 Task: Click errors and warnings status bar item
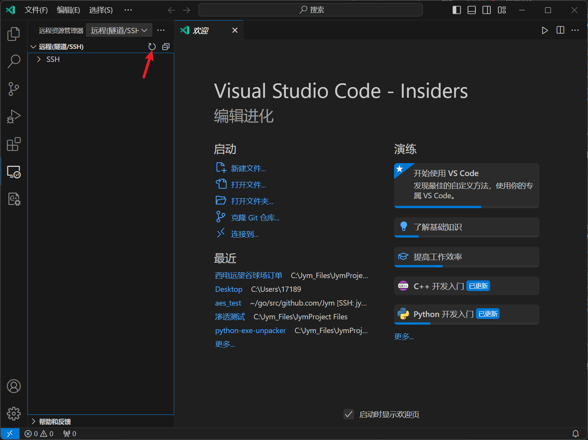tap(39, 434)
